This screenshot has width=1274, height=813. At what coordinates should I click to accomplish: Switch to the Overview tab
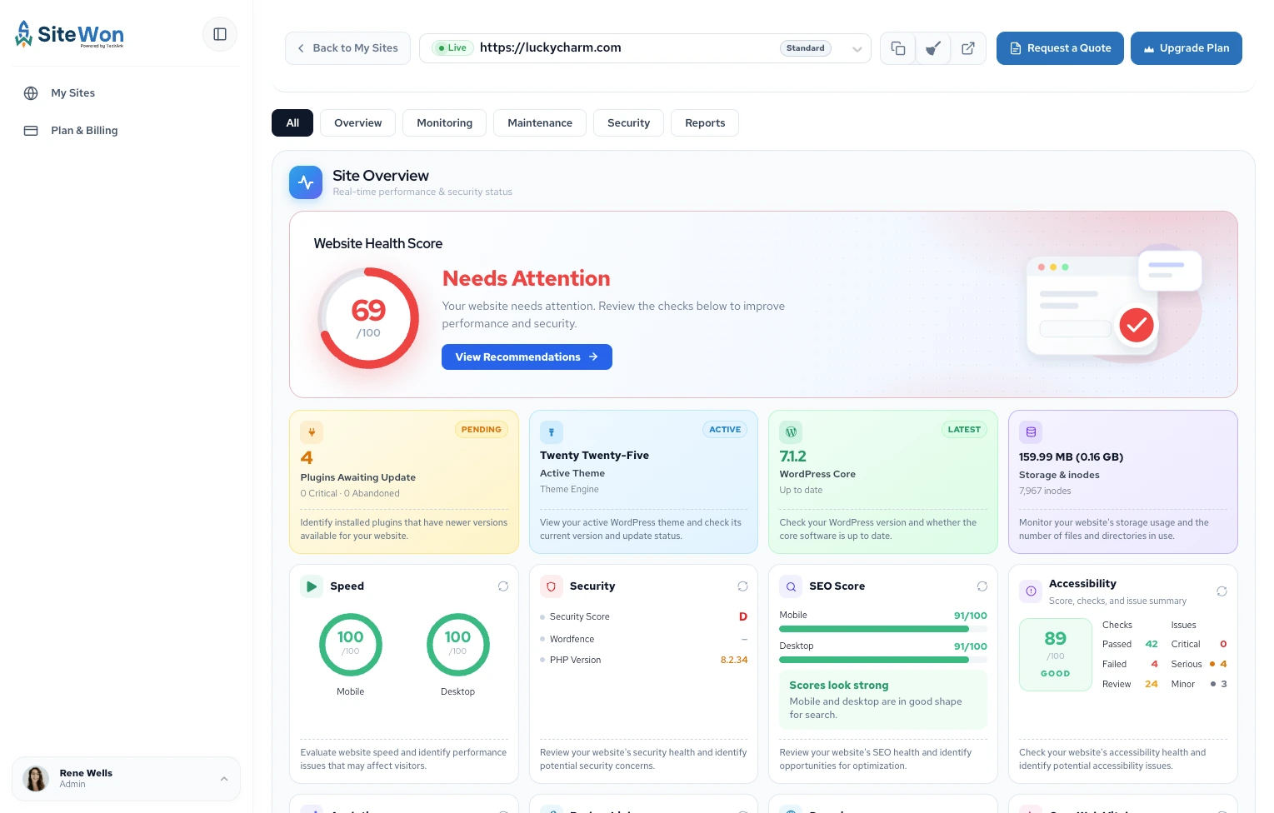pyautogui.click(x=358, y=122)
